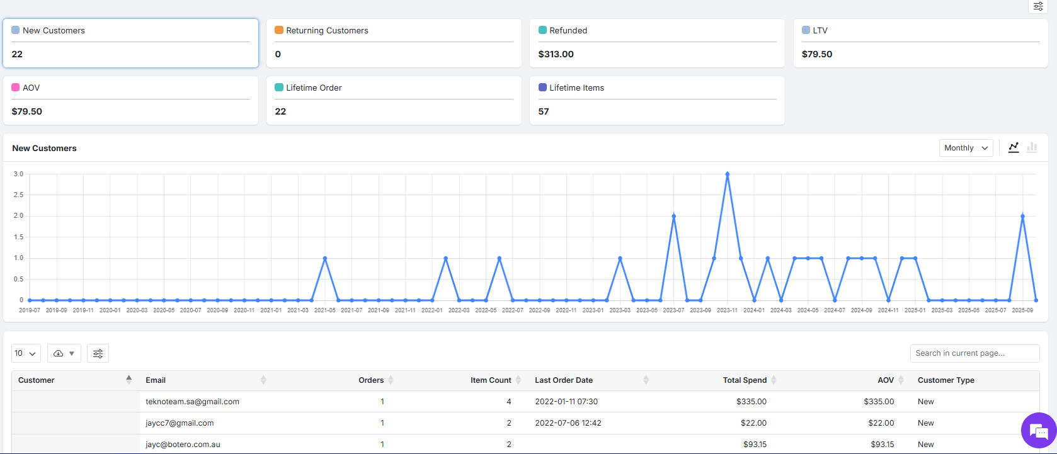Screen dimensions: 1057x454
Task: Switch chart to bar view
Action: 1032,147
